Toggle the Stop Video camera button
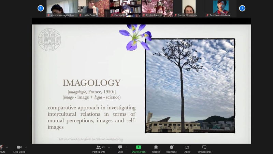The width and height of the screenshot is (273, 154). (x=19, y=149)
